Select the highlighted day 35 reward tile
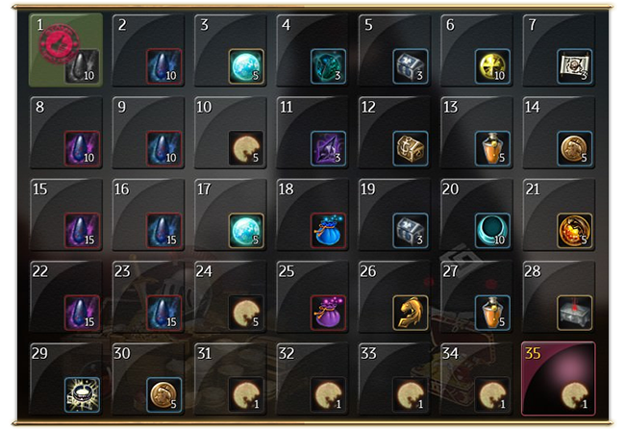This screenshot has width=625, height=430. coord(559,379)
